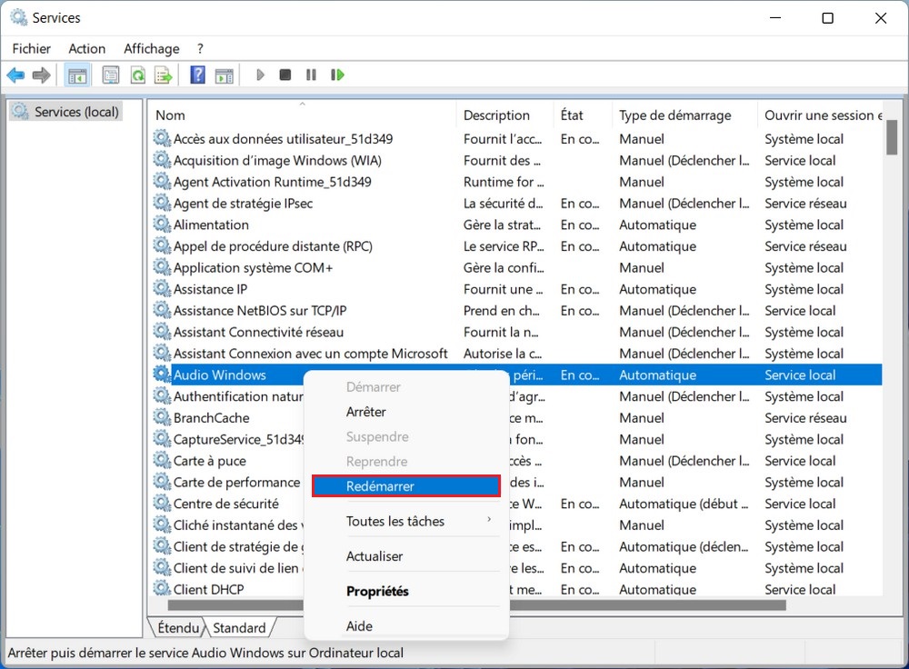Click the Services app gear icon in title bar

[18, 17]
